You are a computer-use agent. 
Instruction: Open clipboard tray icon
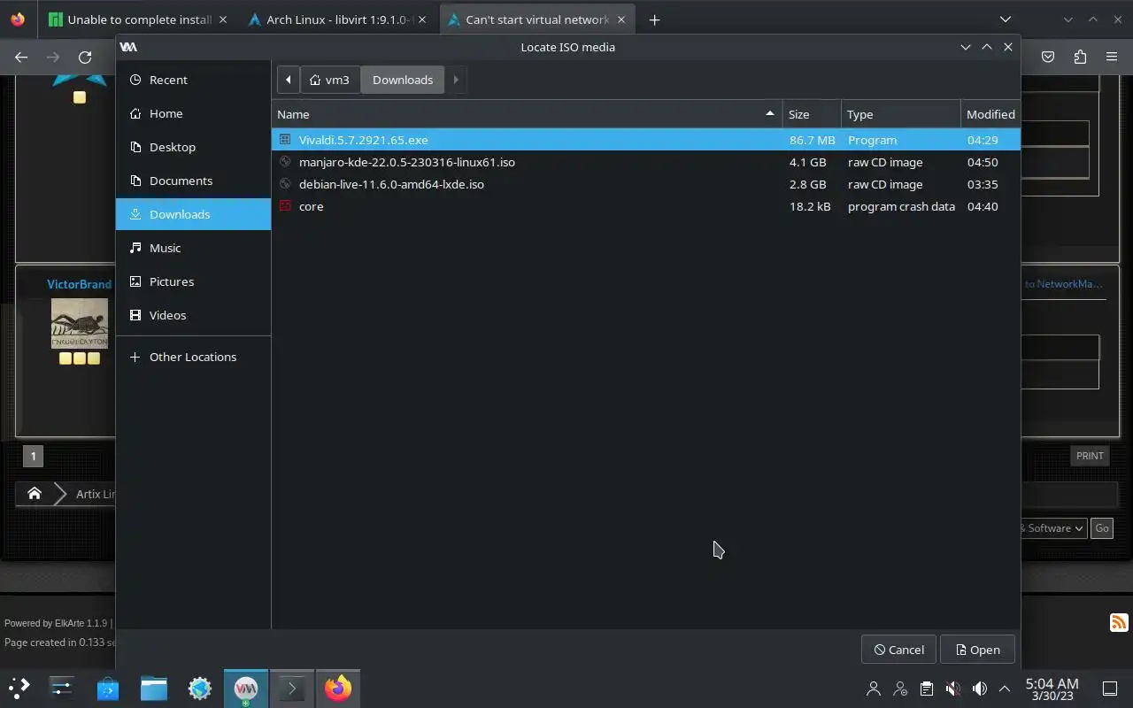coord(926,689)
